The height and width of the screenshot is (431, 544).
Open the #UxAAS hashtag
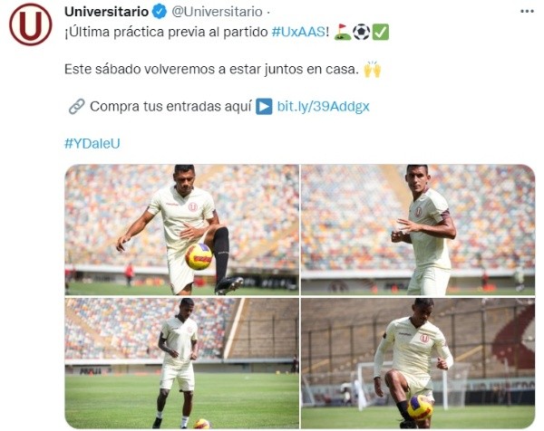tap(298, 32)
